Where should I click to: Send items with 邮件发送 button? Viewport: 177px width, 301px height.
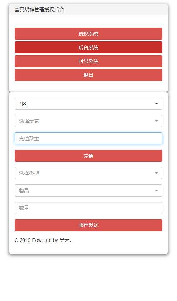tap(88, 225)
